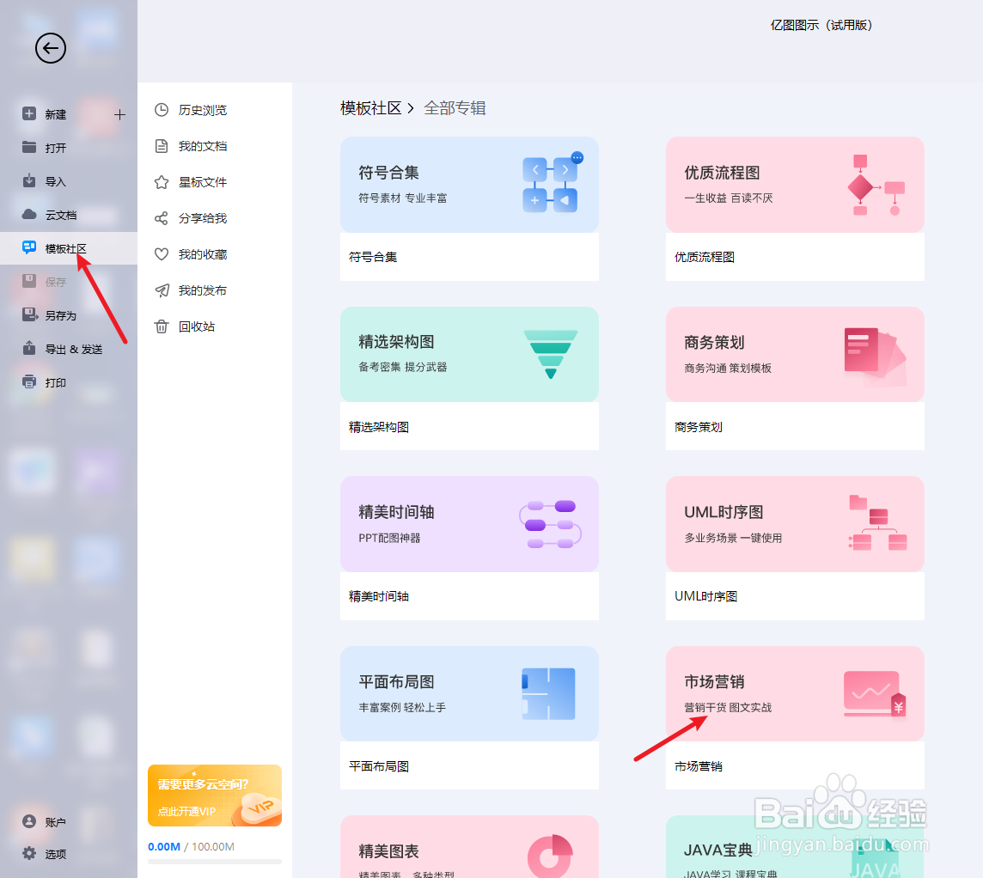Select the 模板社区 template community icon
Screen dimensions: 983x878
(x=27, y=247)
